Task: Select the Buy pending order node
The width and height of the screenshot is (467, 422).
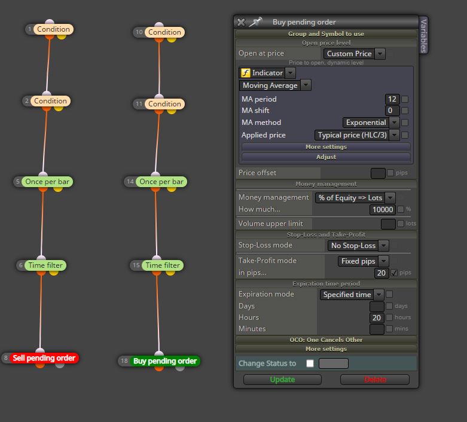Action: click(x=164, y=361)
